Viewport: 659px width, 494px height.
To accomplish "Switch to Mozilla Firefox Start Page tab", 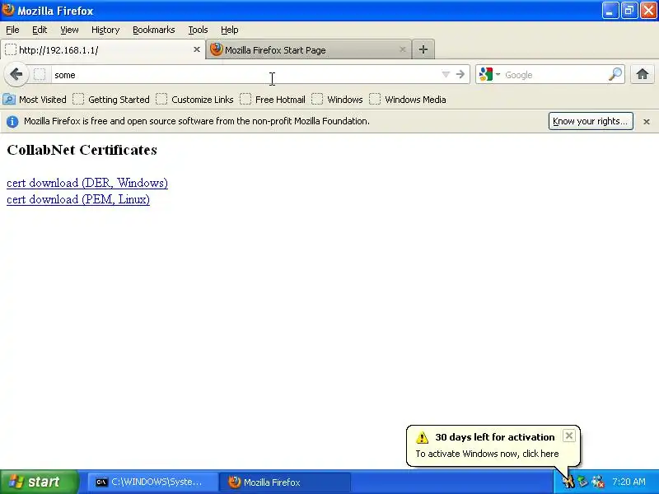I will click(x=308, y=49).
